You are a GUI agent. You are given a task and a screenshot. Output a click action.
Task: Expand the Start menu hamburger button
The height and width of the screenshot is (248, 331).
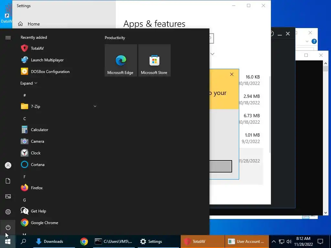8,37
